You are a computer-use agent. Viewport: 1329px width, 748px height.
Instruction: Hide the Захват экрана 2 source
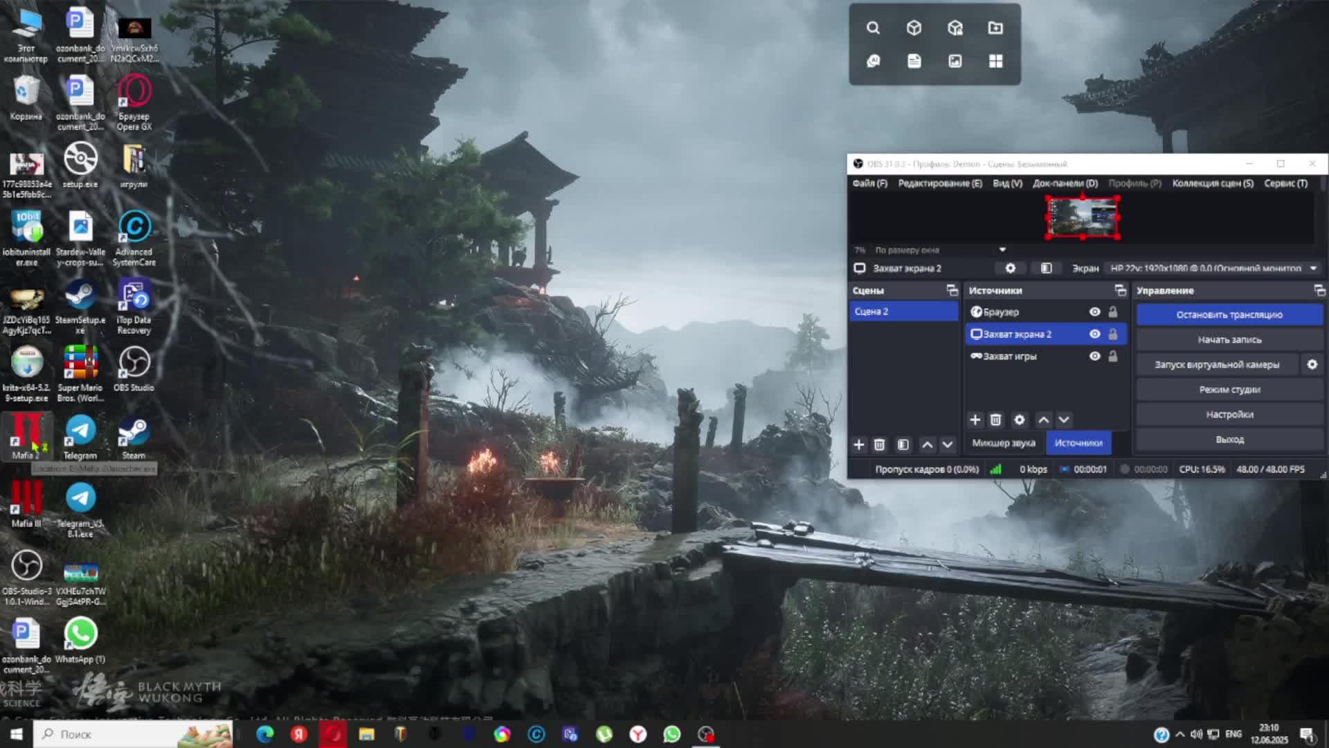(1094, 334)
